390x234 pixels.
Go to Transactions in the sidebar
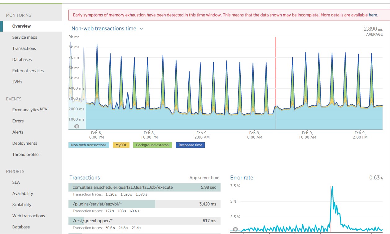24,48
